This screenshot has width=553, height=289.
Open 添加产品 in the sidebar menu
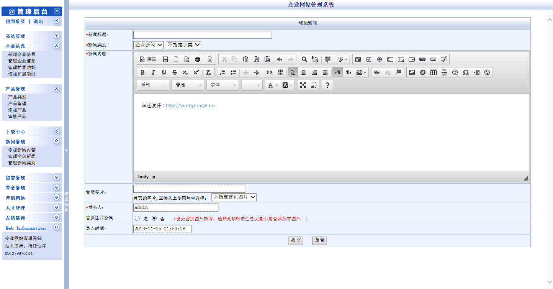pos(17,110)
